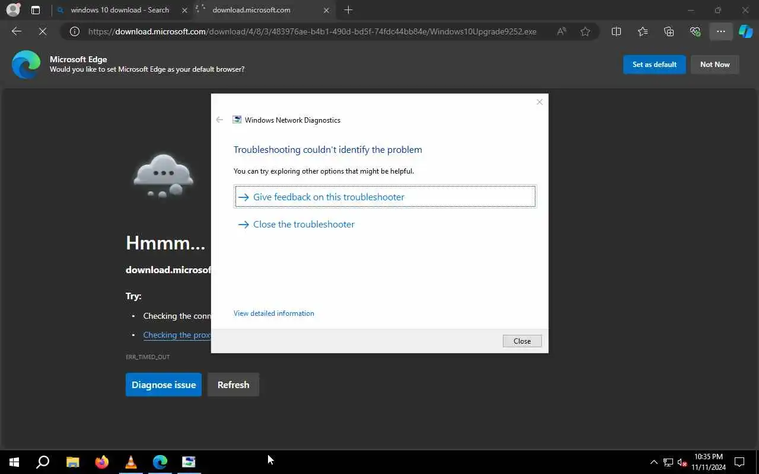Image resolution: width=759 pixels, height=474 pixels.
Task: Open the clock showing 10:35 PM
Action: [x=709, y=462]
